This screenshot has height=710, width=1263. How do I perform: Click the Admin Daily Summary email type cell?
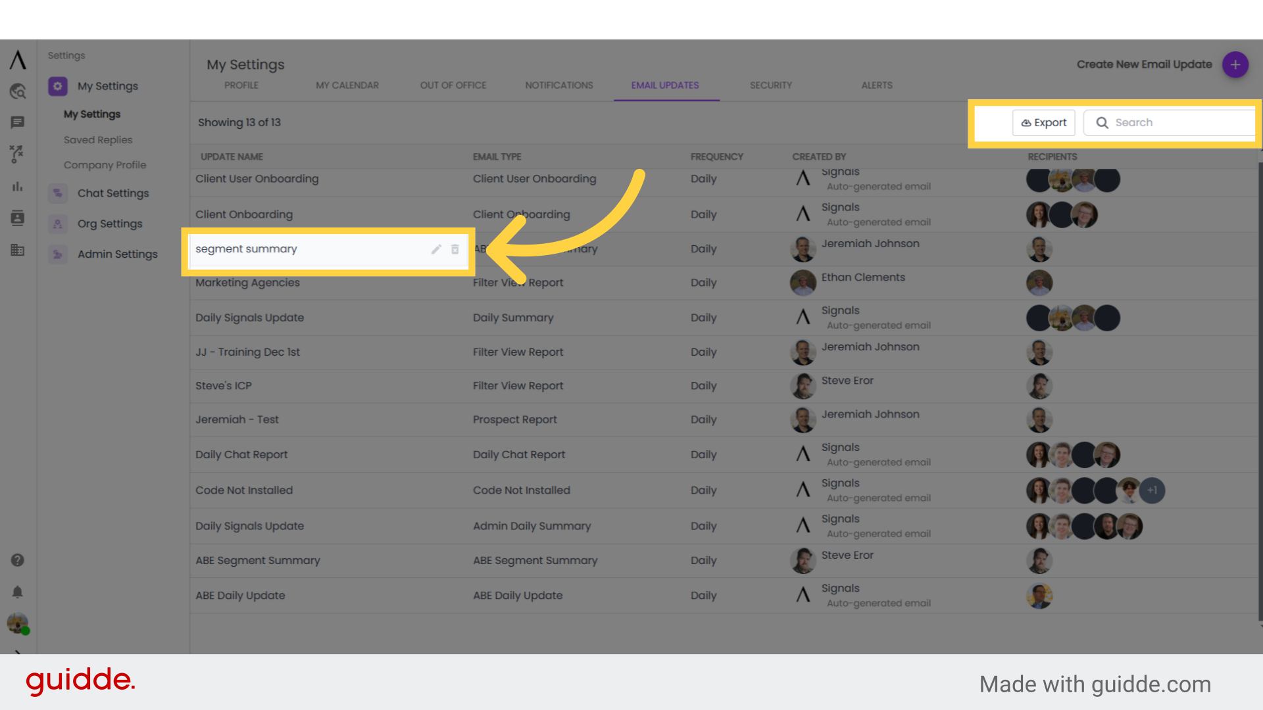(532, 526)
